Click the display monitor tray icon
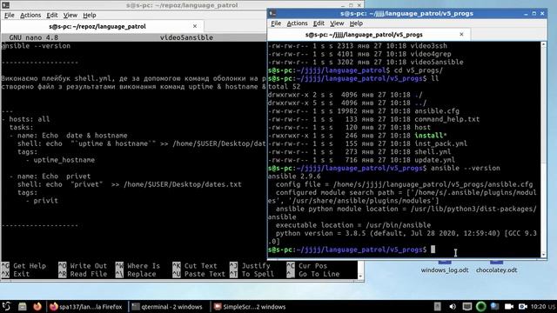Viewport: 557px width, 313px height. pos(466,307)
